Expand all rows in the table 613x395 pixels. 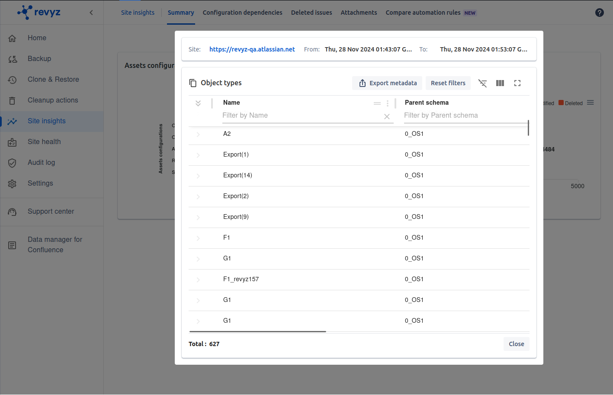(x=198, y=103)
